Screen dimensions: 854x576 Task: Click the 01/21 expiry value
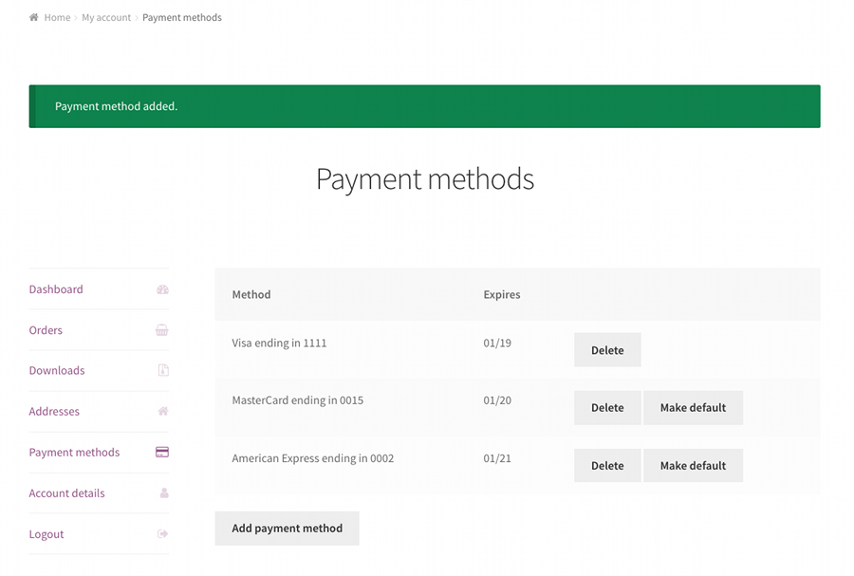click(x=497, y=458)
